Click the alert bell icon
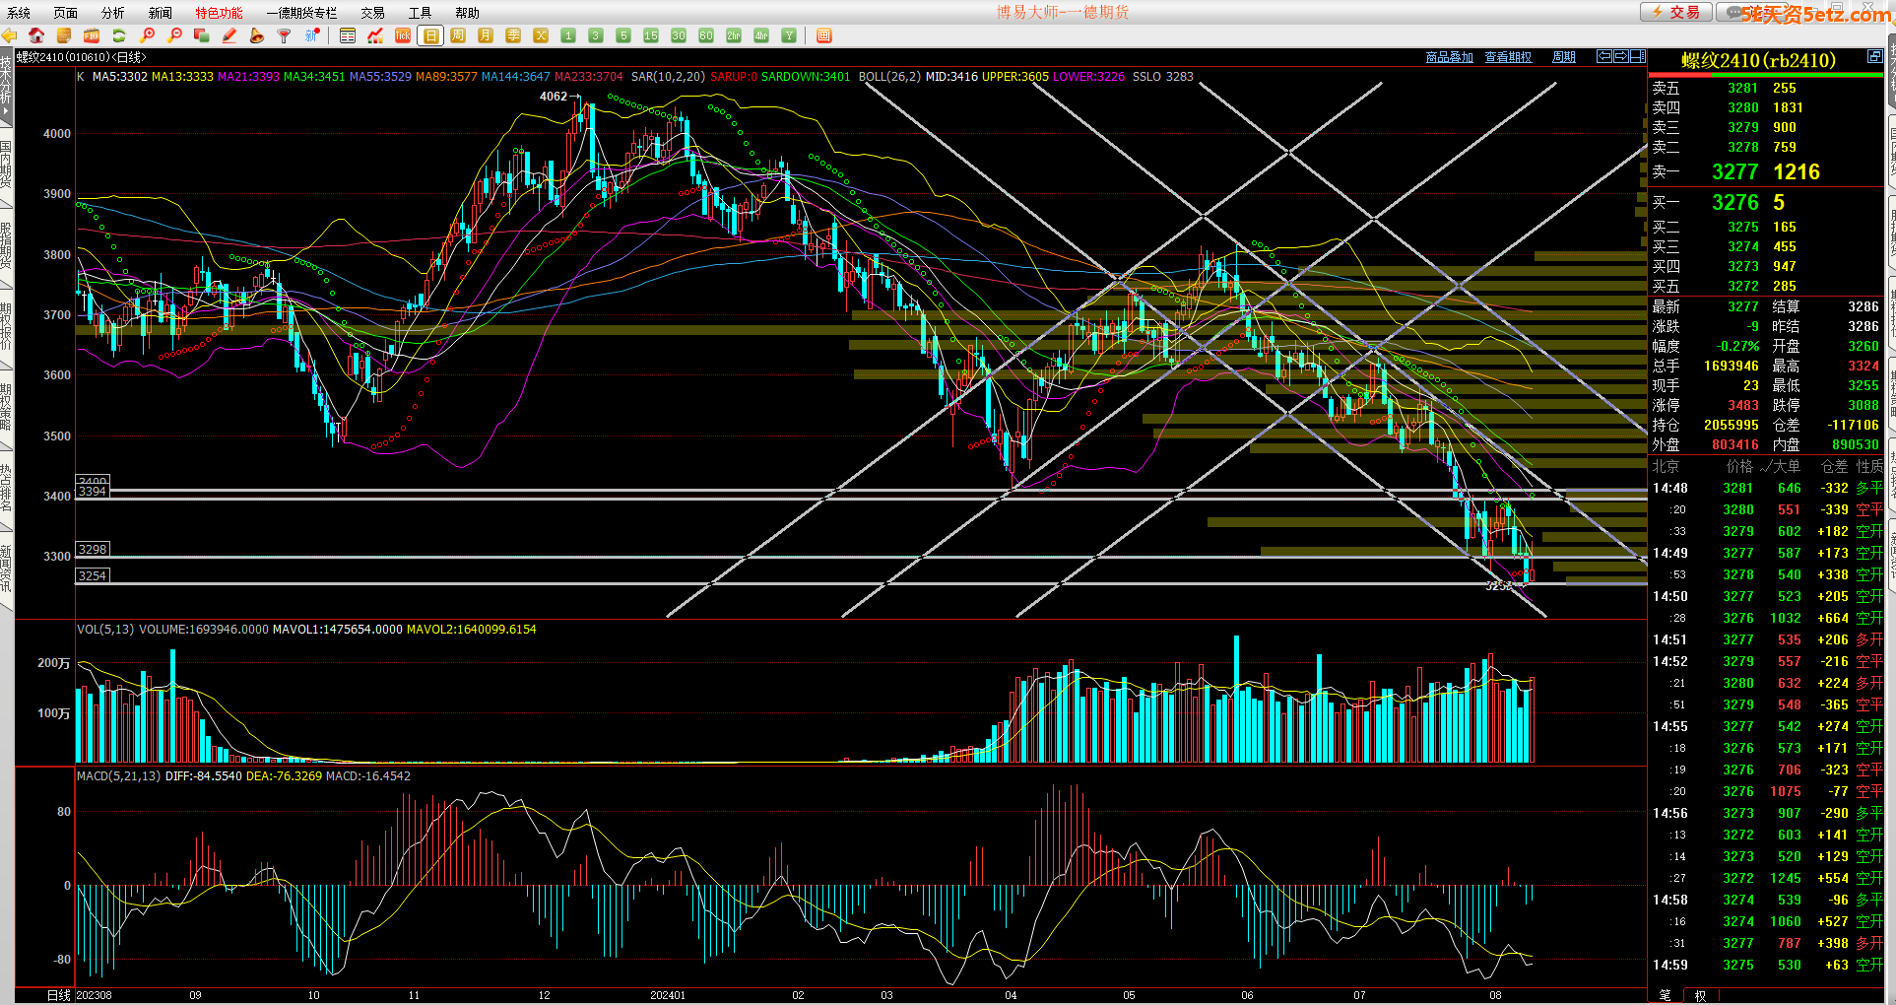Viewport: 1896px width, 1005px height. (x=257, y=35)
